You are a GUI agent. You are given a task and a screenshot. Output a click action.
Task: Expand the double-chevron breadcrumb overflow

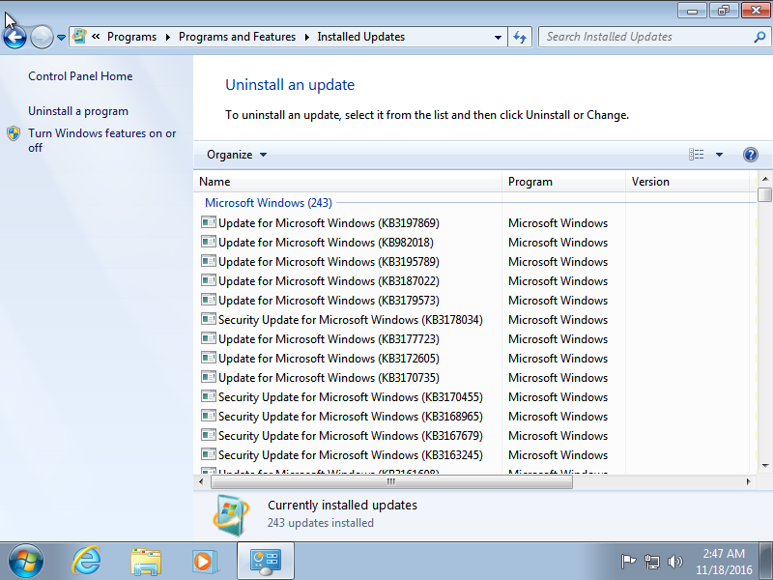(96, 37)
